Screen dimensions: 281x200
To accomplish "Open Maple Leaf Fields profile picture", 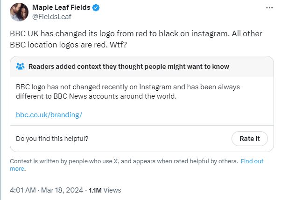I will pyautogui.click(x=19, y=12).
